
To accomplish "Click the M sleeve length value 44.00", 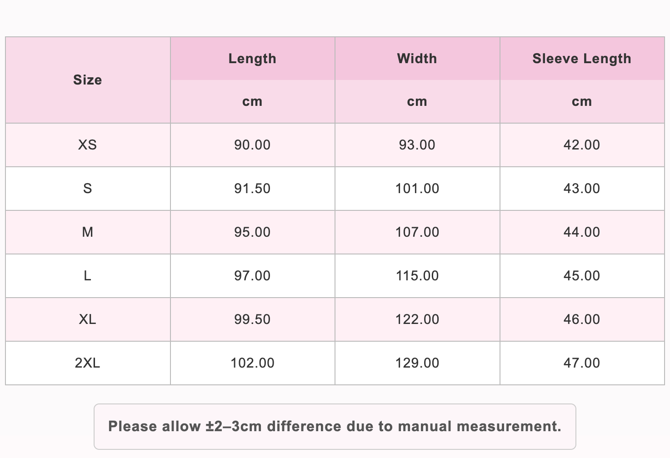I will point(582,232).
